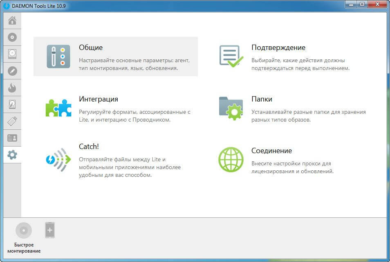The image size is (390, 262).
Task: Click the Соединение globe icon
Action: [x=231, y=160]
